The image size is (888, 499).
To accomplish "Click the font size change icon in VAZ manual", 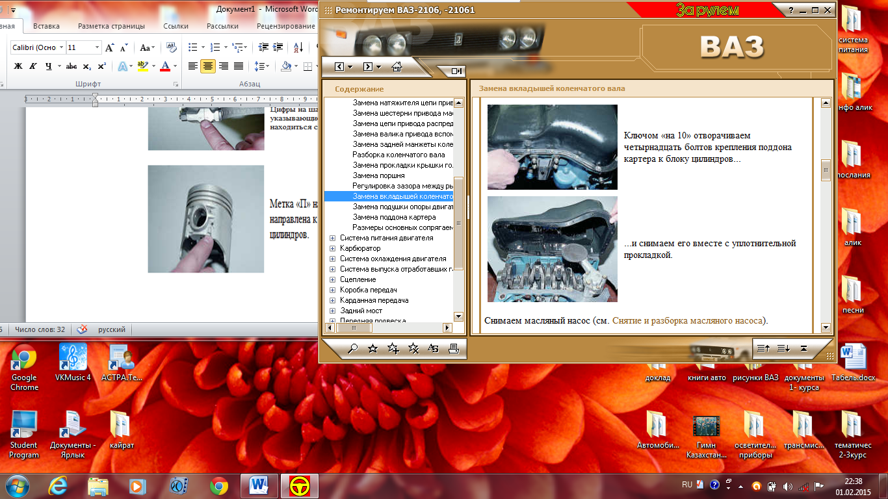I will click(x=434, y=349).
